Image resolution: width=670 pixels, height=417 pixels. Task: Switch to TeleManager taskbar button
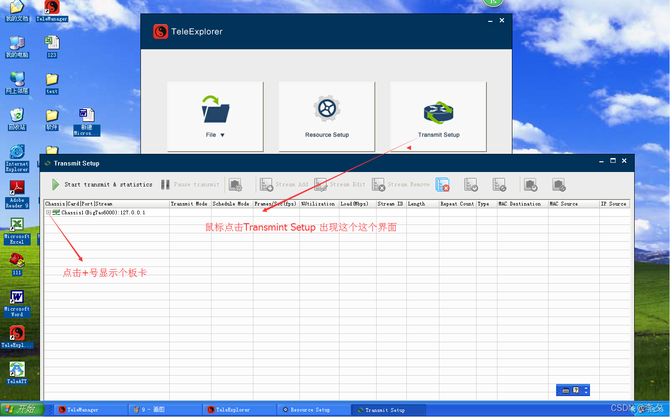tap(91, 410)
